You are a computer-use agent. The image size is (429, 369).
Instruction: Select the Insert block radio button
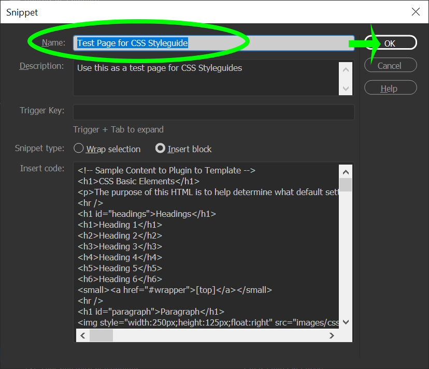coord(161,149)
